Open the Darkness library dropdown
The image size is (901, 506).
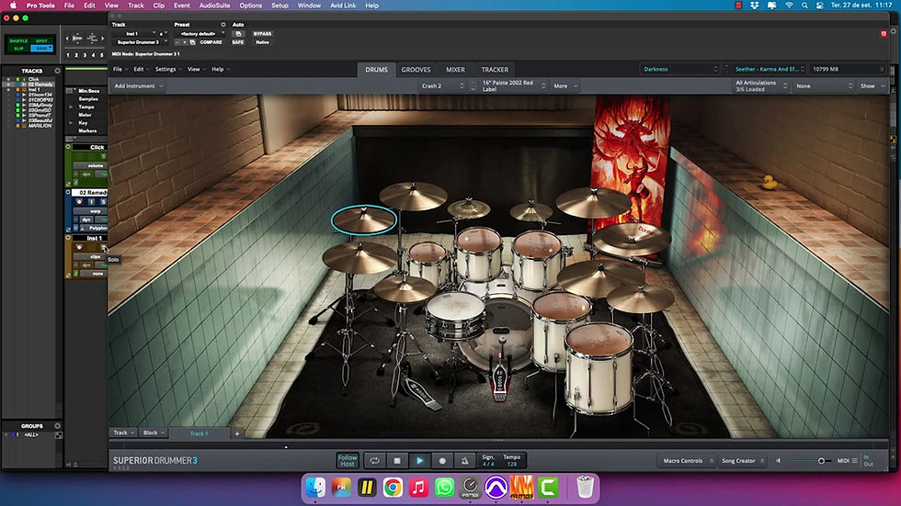point(680,69)
